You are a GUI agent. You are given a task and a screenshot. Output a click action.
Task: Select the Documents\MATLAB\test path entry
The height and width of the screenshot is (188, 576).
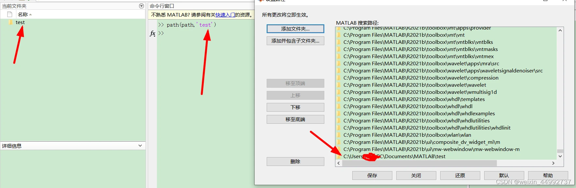446,156
